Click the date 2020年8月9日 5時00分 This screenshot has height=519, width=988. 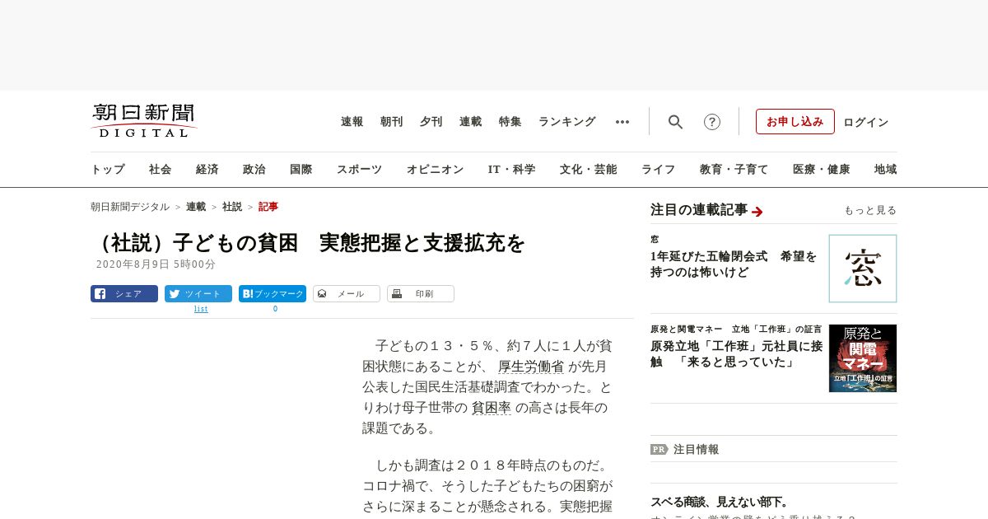156,264
